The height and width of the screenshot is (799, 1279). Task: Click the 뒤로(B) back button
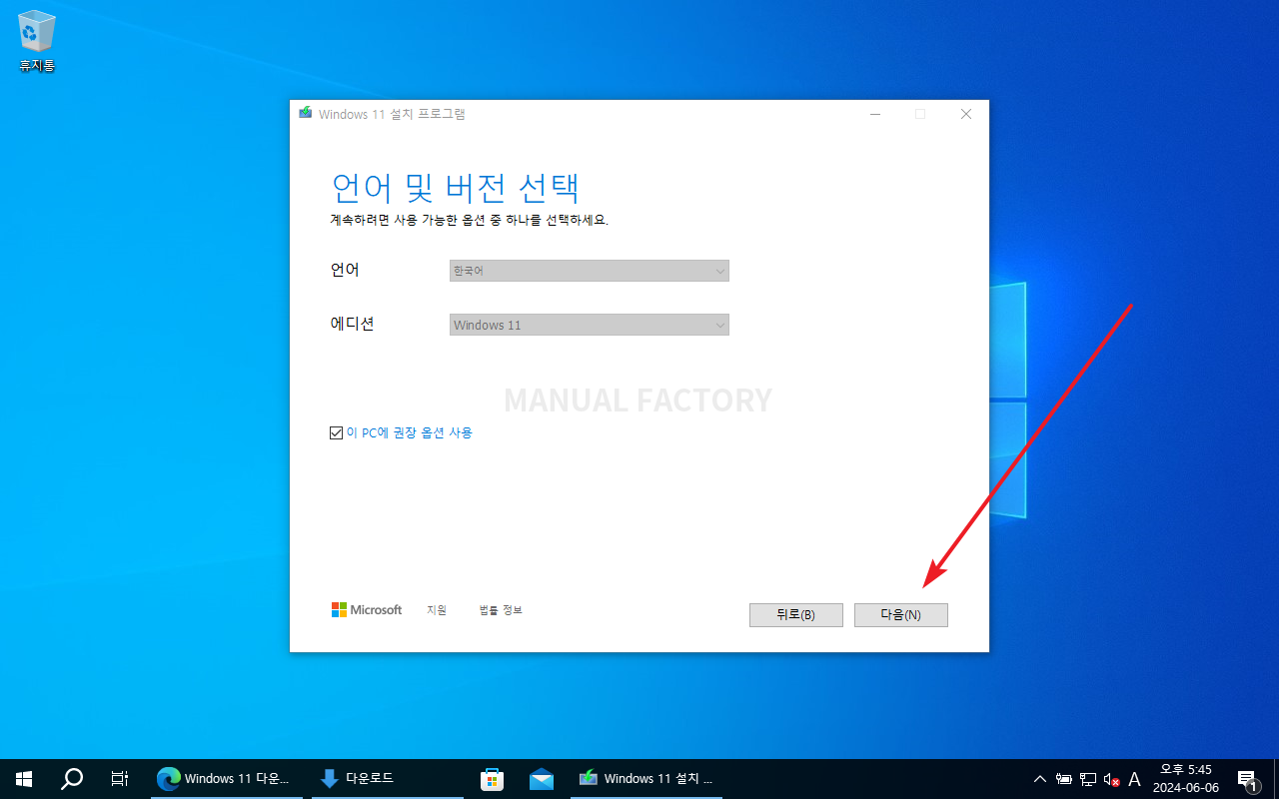pos(796,615)
